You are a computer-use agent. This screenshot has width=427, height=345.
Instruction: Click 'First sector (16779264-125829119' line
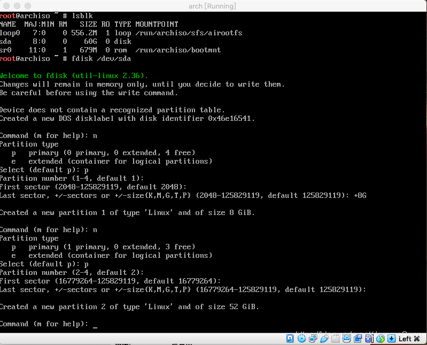point(110,281)
